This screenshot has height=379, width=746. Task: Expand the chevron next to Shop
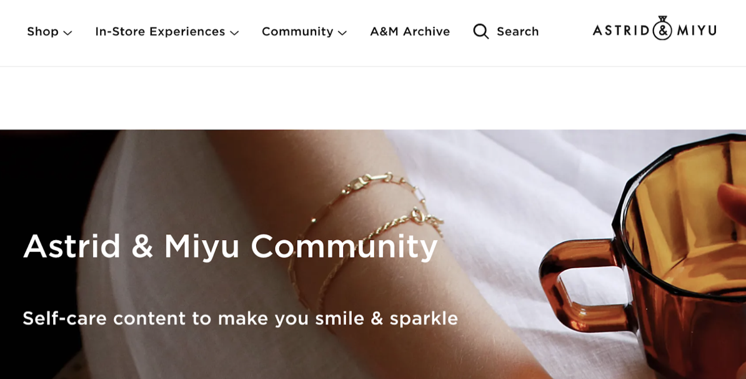(x=67, y=33)
